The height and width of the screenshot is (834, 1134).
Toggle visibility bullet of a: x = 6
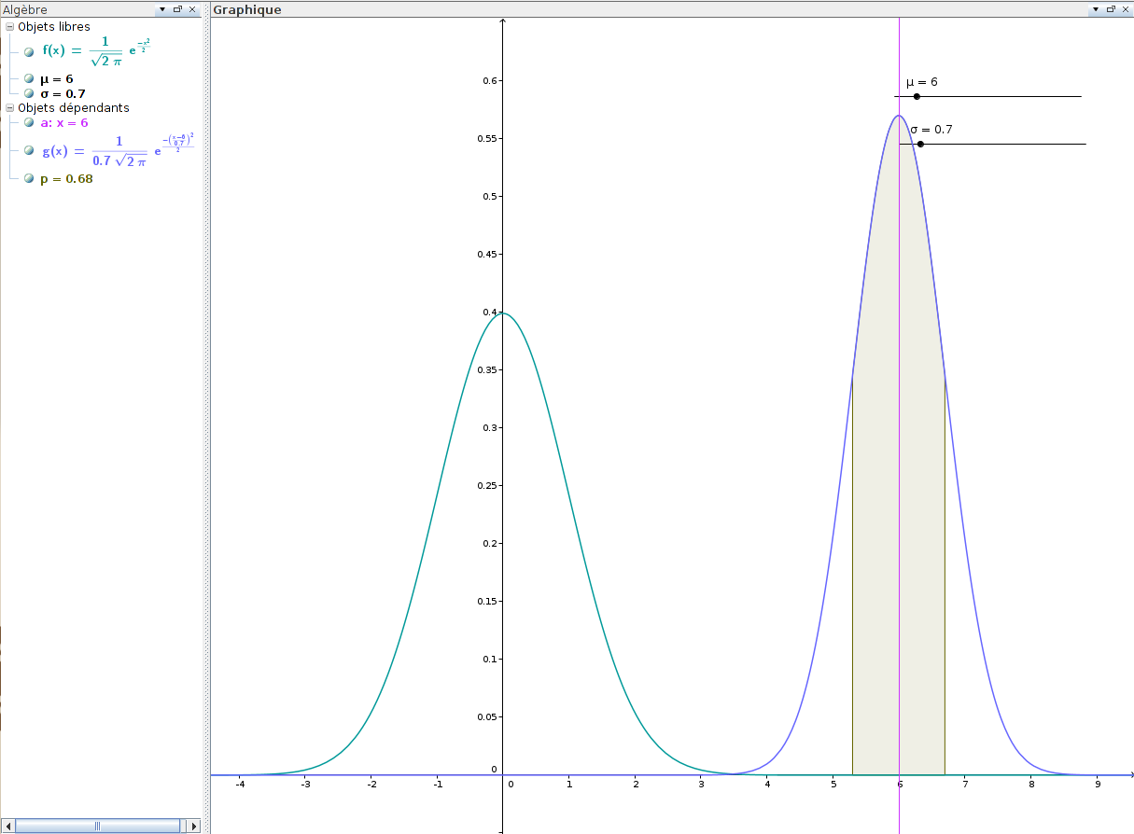coord(29,122)
